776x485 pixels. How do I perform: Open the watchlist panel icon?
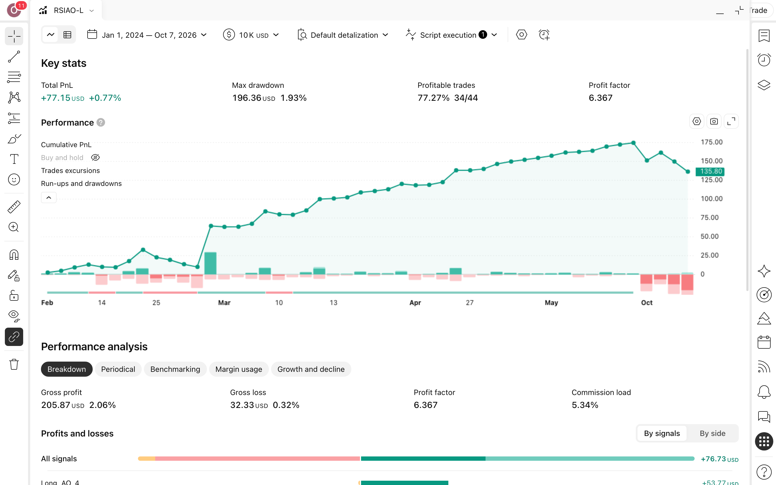pyautogui.click(x=764, y=36)
